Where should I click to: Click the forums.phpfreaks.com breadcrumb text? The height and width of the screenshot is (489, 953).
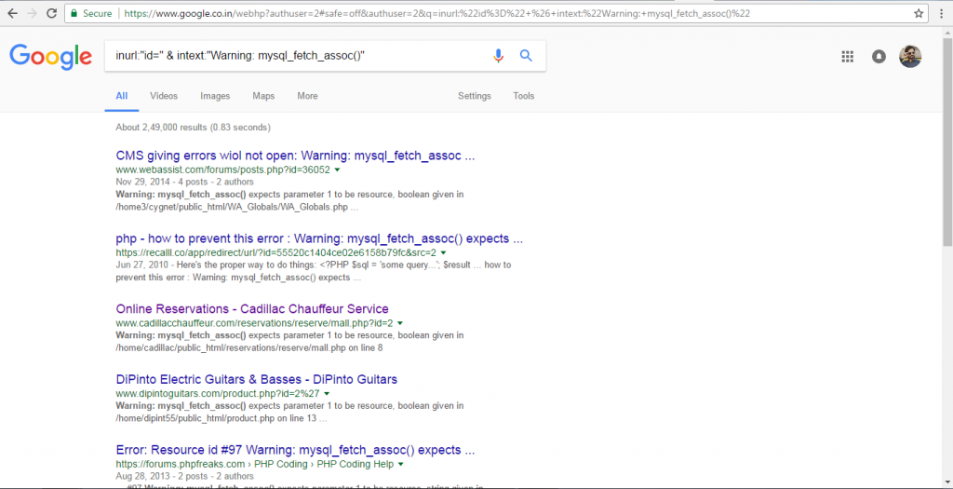tap(255, 464)
